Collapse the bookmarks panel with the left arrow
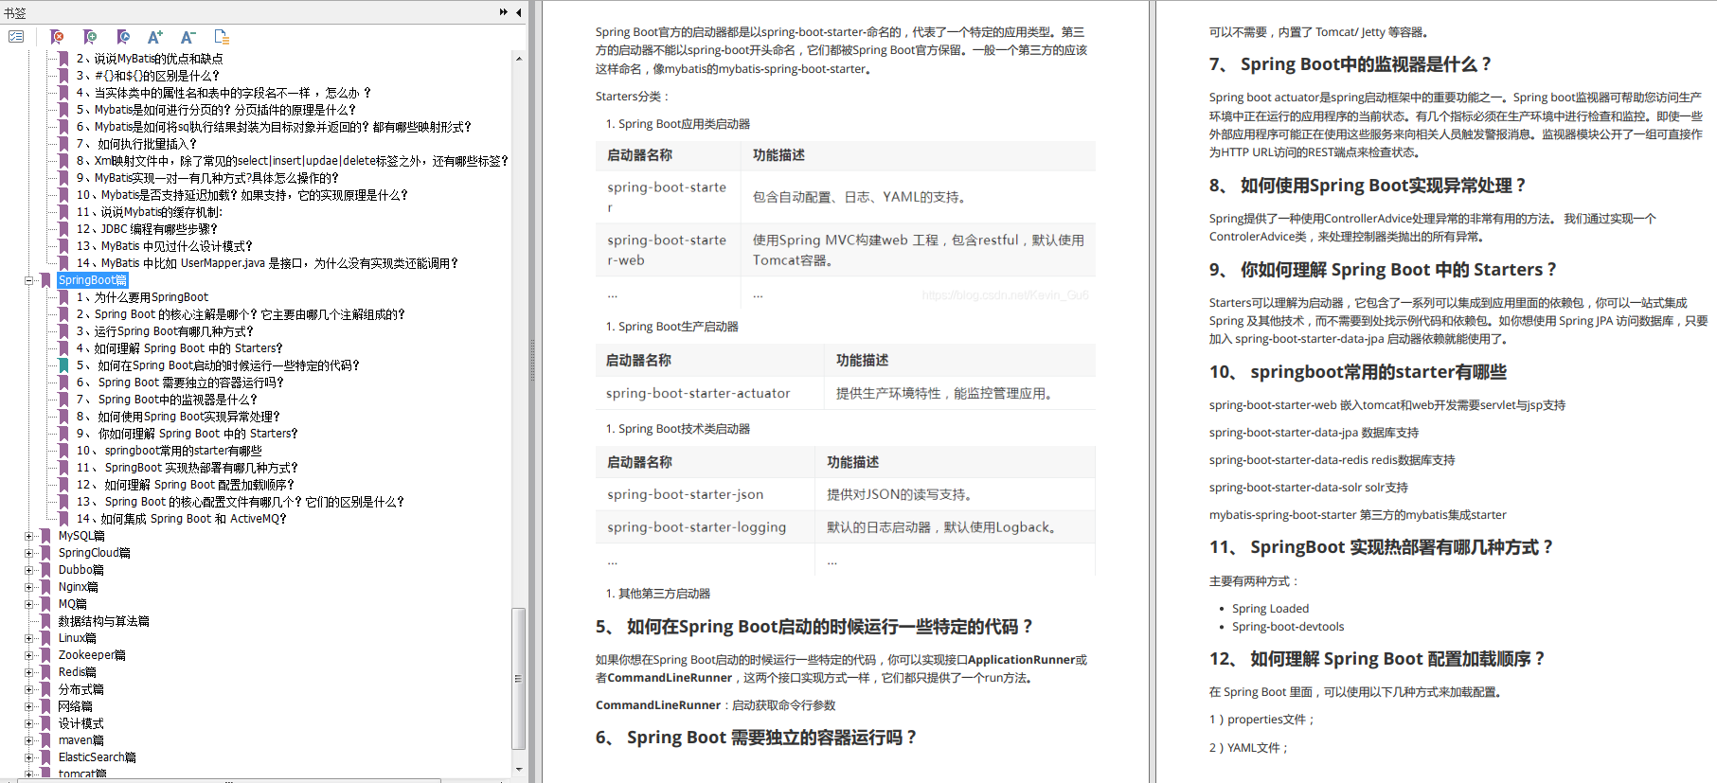Image resolution: width=1717 pixels, height=783 pixels. click(x=518, y=12)
